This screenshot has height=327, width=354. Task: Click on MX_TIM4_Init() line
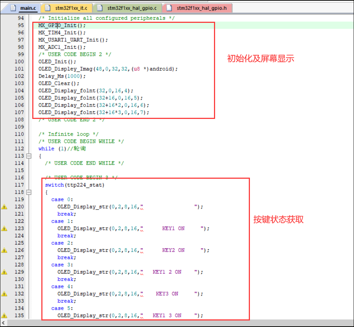[62, 33]
